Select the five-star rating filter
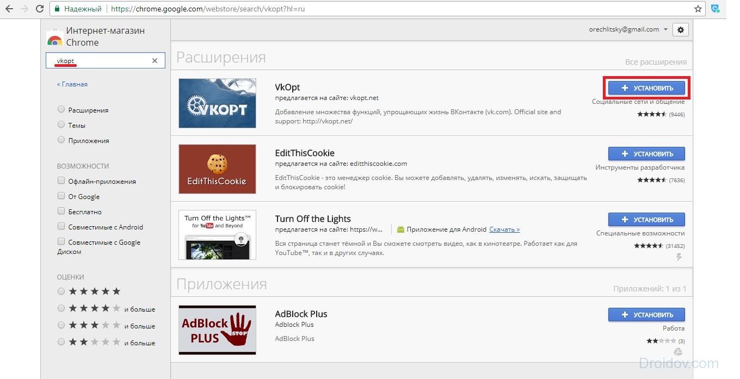 point(61,291)
